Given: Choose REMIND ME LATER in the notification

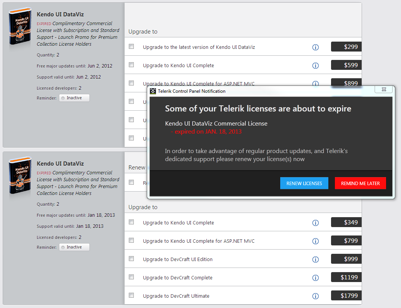Looking at the screenshot, I should point(360,183).
